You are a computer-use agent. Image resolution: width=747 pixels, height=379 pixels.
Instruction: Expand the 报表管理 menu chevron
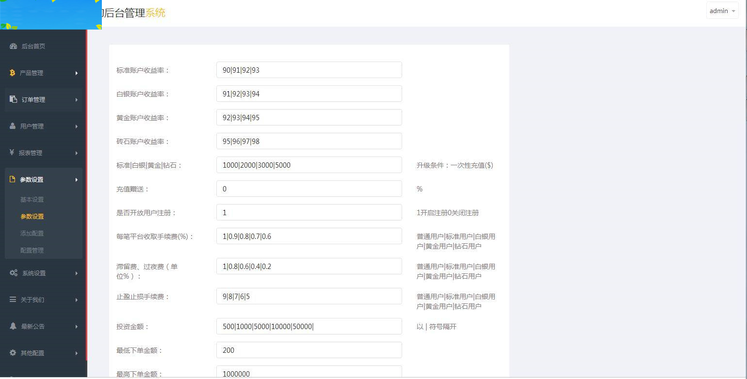(76, 152)
